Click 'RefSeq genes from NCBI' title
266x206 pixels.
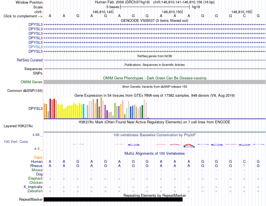[x=155, y=56]
